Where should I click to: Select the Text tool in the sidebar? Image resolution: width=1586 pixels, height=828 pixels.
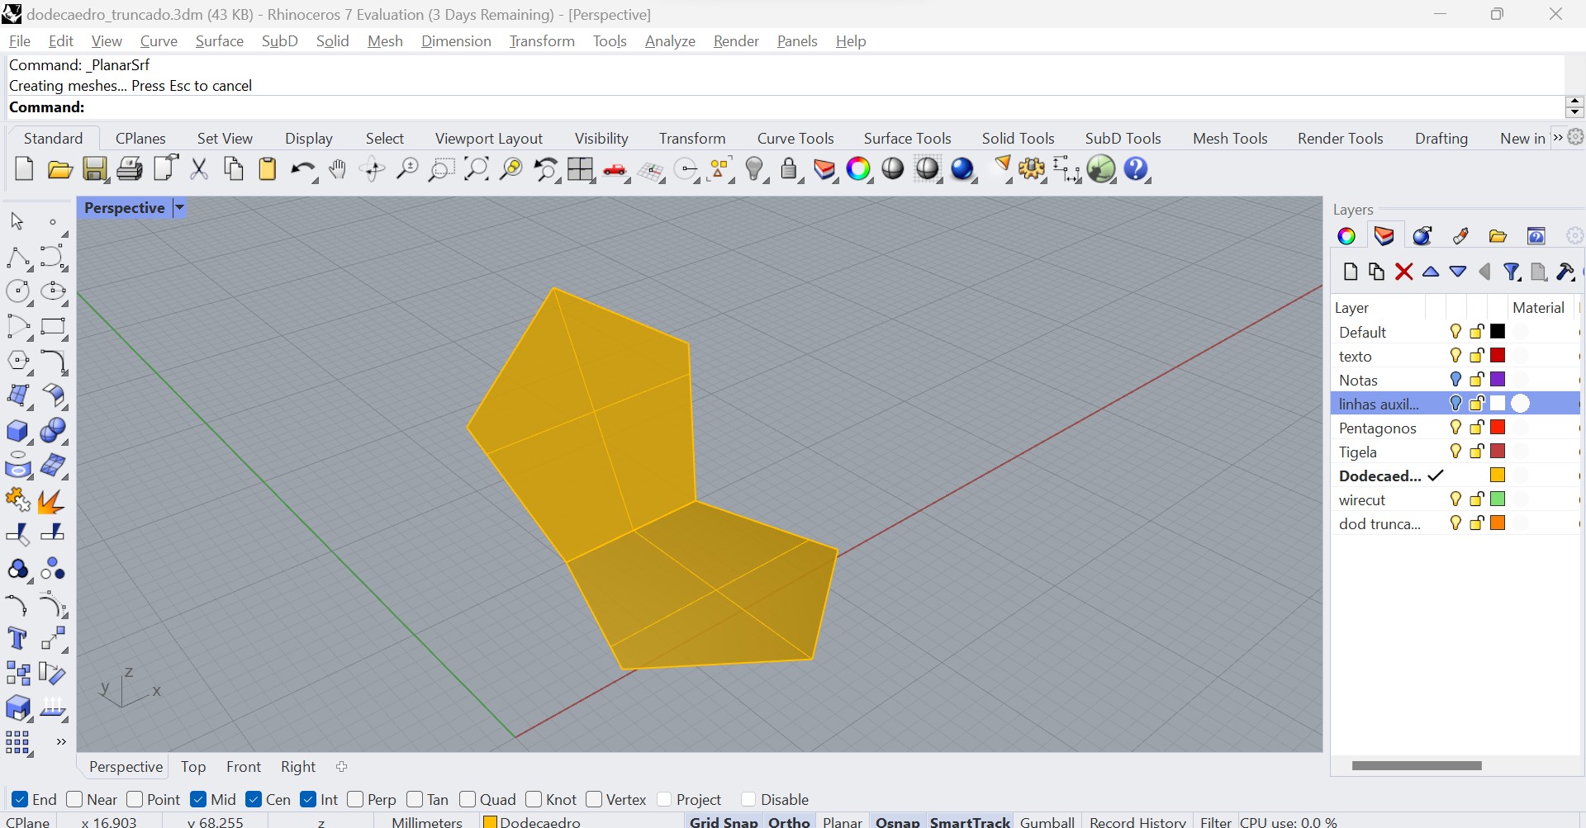pyautogui.click(x=18, y=639)
